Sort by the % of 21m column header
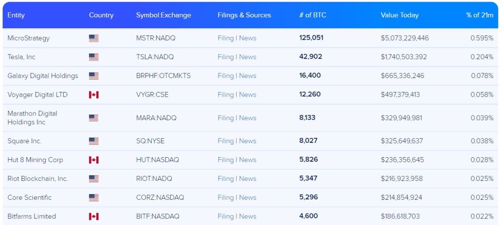Screen dimensions: 502x225 tap(480, 15)
